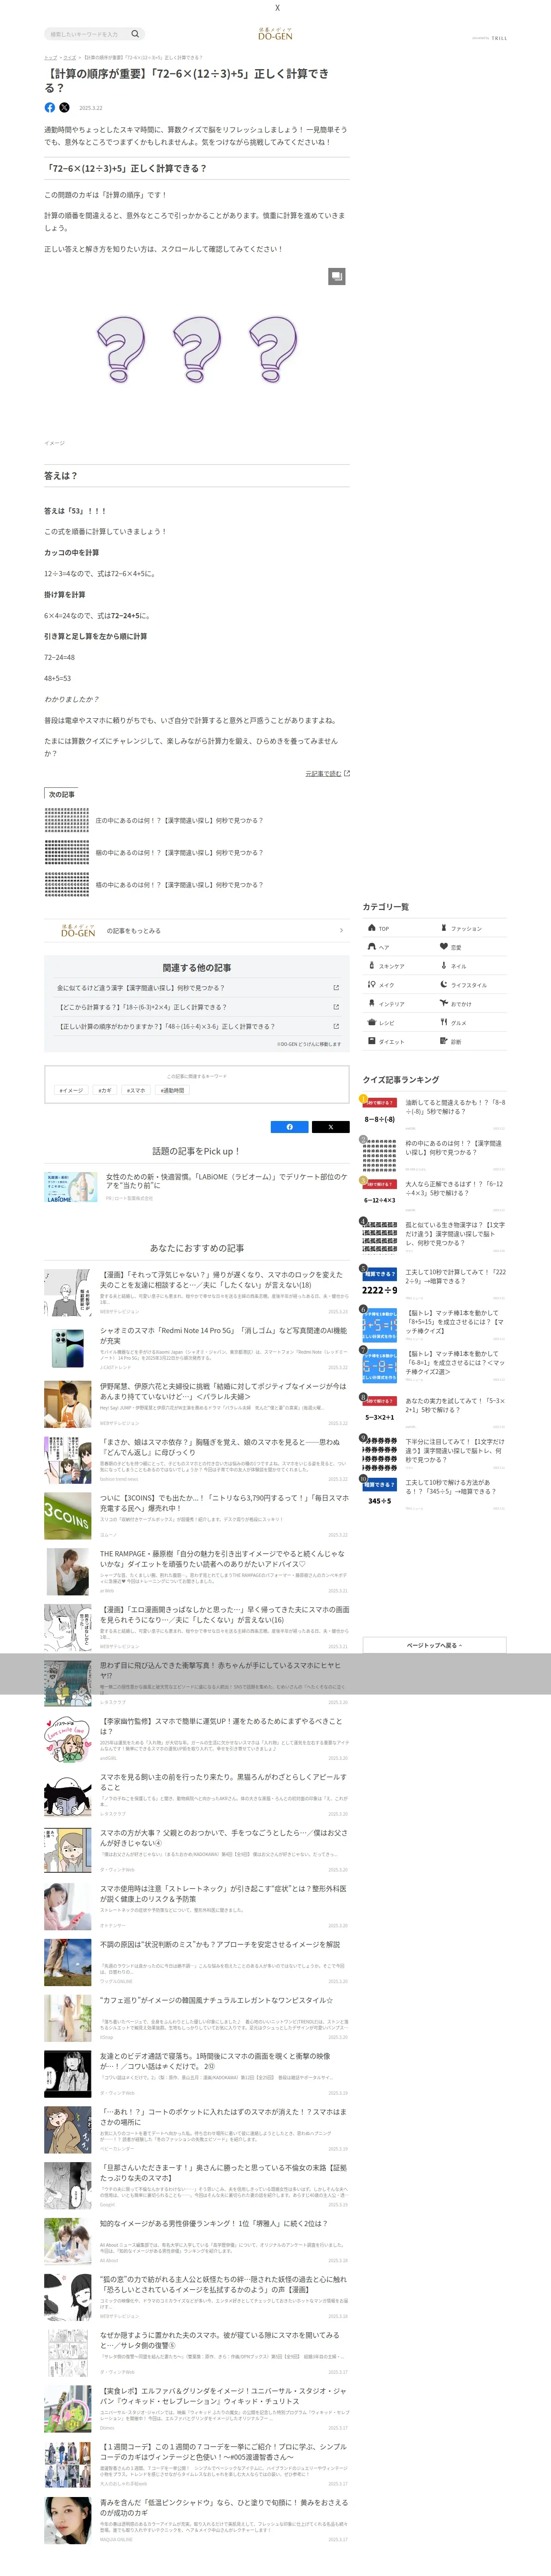Click the レシピ pot icon
The width and height of the screenshot is (551, 2576).
coord(372,1022)
